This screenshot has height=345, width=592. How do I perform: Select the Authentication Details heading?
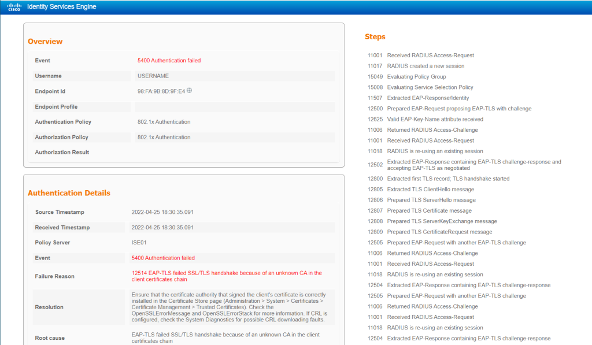tap(69, 193)
